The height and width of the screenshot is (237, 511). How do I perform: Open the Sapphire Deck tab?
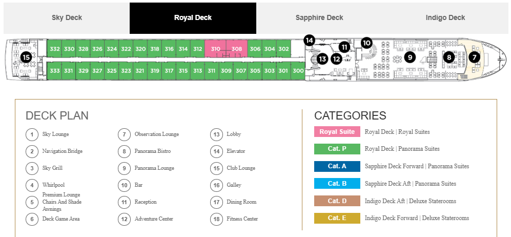click(x=319, y=18)
